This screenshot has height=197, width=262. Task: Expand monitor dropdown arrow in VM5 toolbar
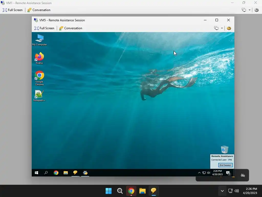(222, 28)
